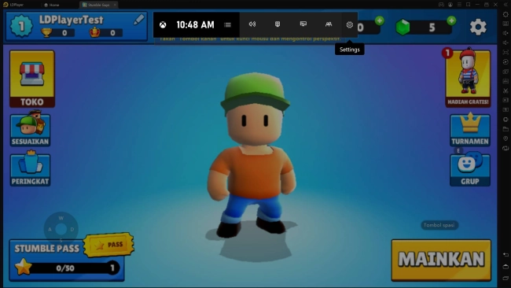Start the game with the MAINKAN button
Screen dimensions: 511x288
point(441,260)
